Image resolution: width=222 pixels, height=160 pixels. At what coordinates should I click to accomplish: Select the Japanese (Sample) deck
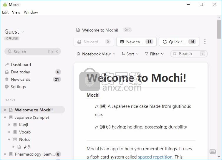[32, 117]
